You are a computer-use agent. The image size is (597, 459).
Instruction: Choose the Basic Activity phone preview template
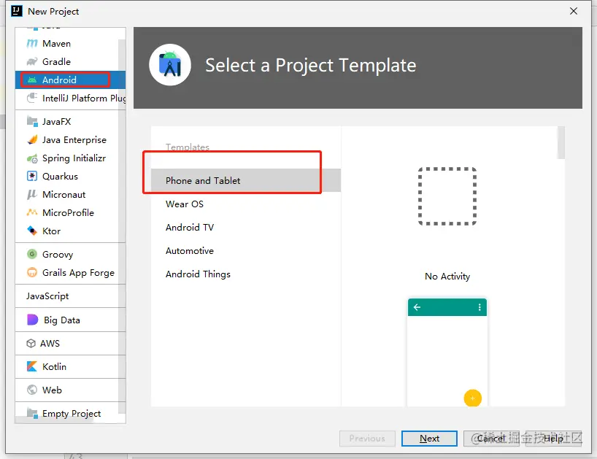click(447, 352)
